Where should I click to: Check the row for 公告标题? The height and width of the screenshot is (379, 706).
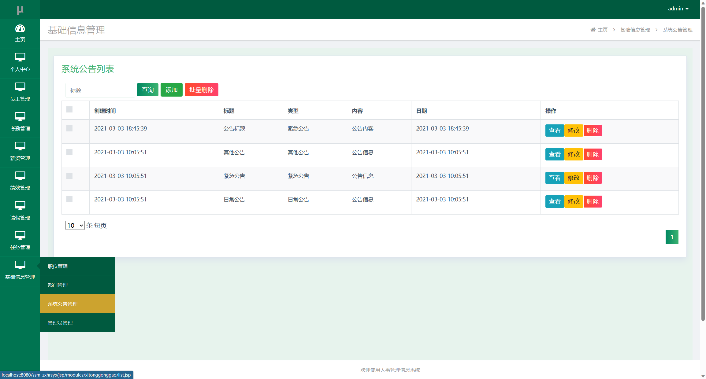69,128
